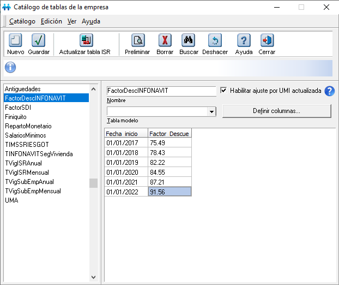Select RepartoMonetario in the table list

[46, 126]
